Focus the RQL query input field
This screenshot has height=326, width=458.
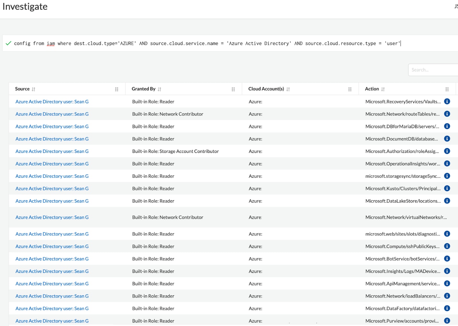[230, 43]
